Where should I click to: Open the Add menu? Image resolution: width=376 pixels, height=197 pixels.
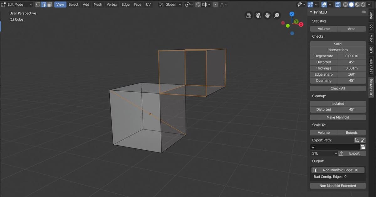(x=86, y=4)
